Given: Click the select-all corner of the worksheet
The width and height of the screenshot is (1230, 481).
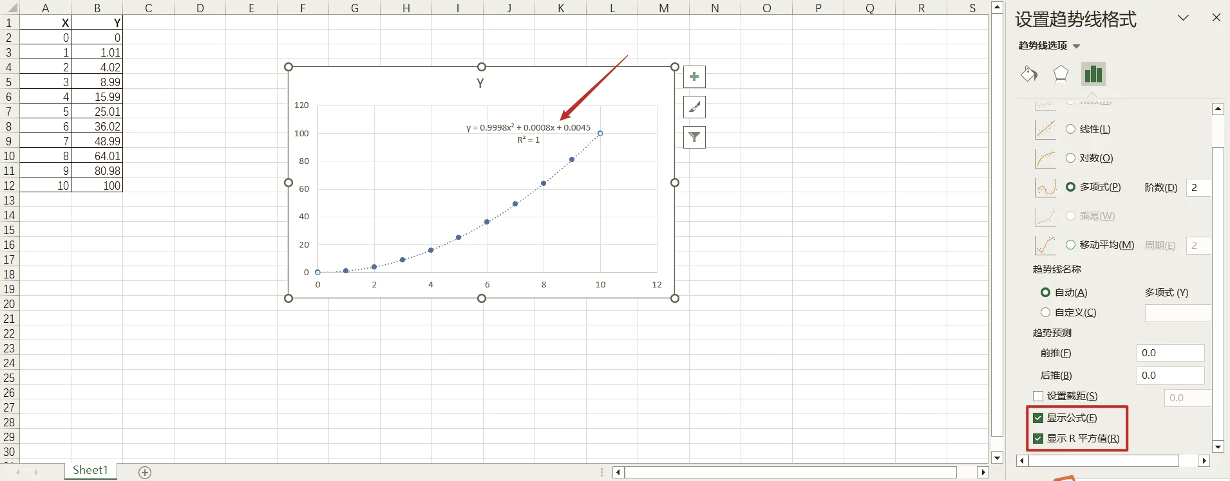Looking at the screenshot, I should click(10, 8).
